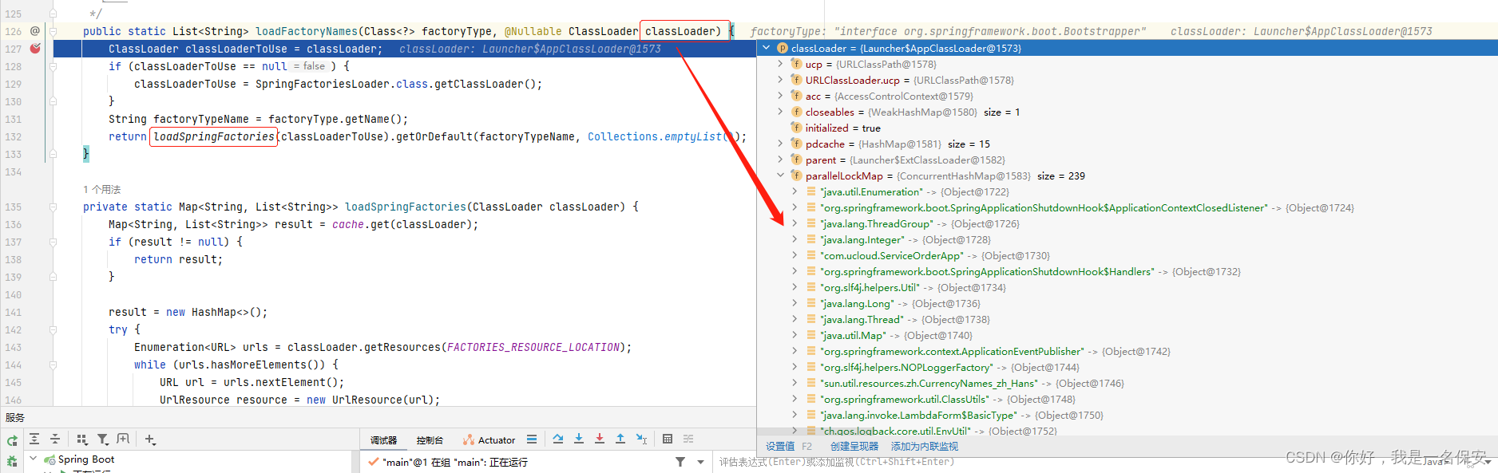The height and width of the screenshot is (473, 1498).
Task: Click the 服务 panel title
Action: tap(15, 417)
